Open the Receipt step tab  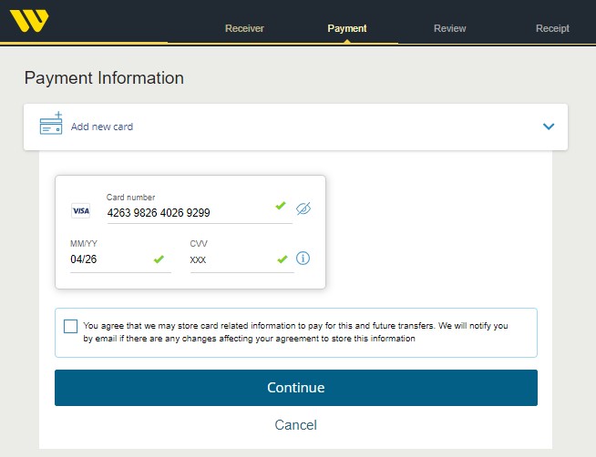click(x=551, y=28)
